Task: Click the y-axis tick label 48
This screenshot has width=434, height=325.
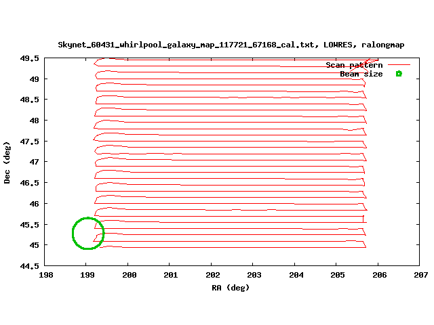Action: coord(35,121)
